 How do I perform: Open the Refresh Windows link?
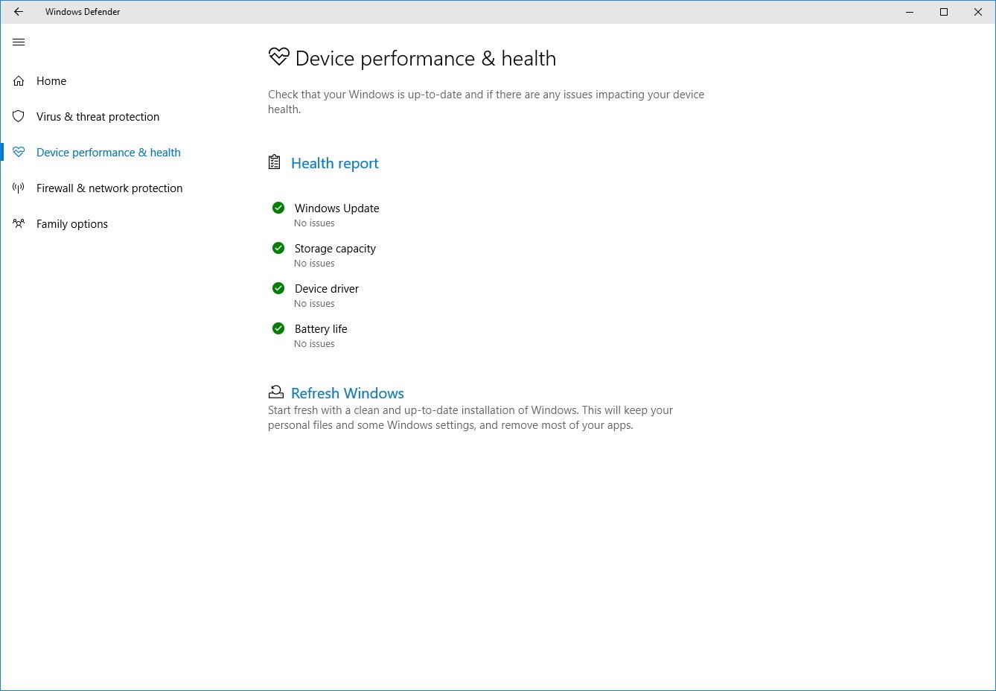(348, 393)
